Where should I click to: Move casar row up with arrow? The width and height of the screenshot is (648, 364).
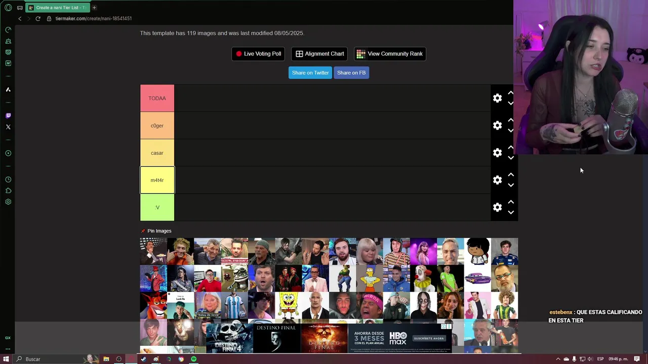coord(511,148)
